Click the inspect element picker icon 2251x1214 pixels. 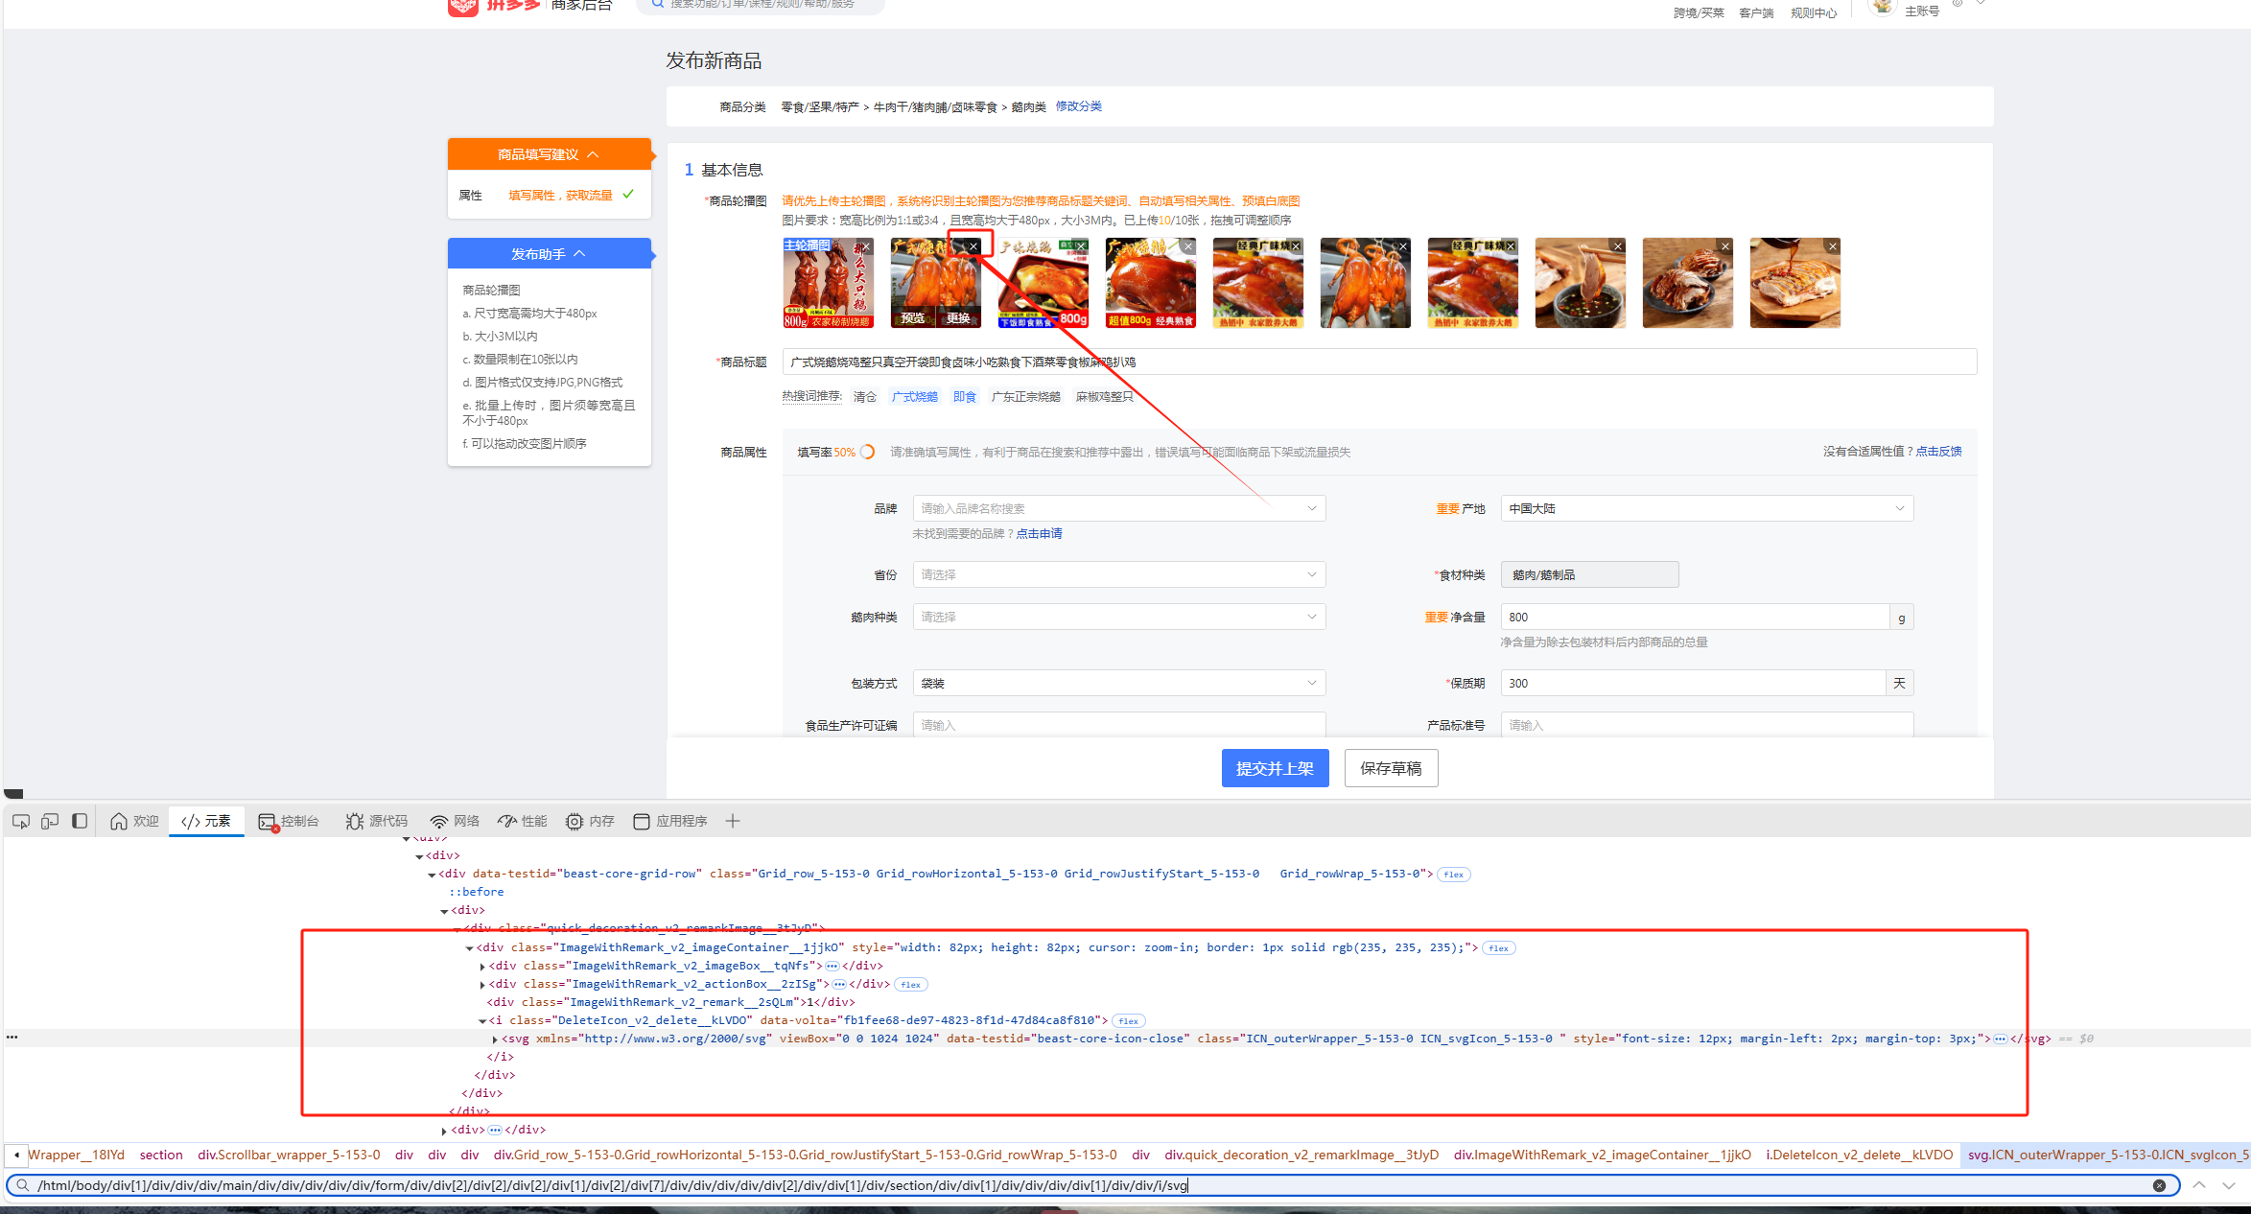tap(20, 821)
